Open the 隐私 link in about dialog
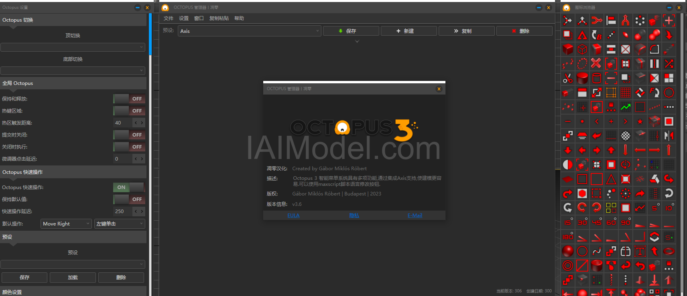687x296 pixels. [354, 215]
